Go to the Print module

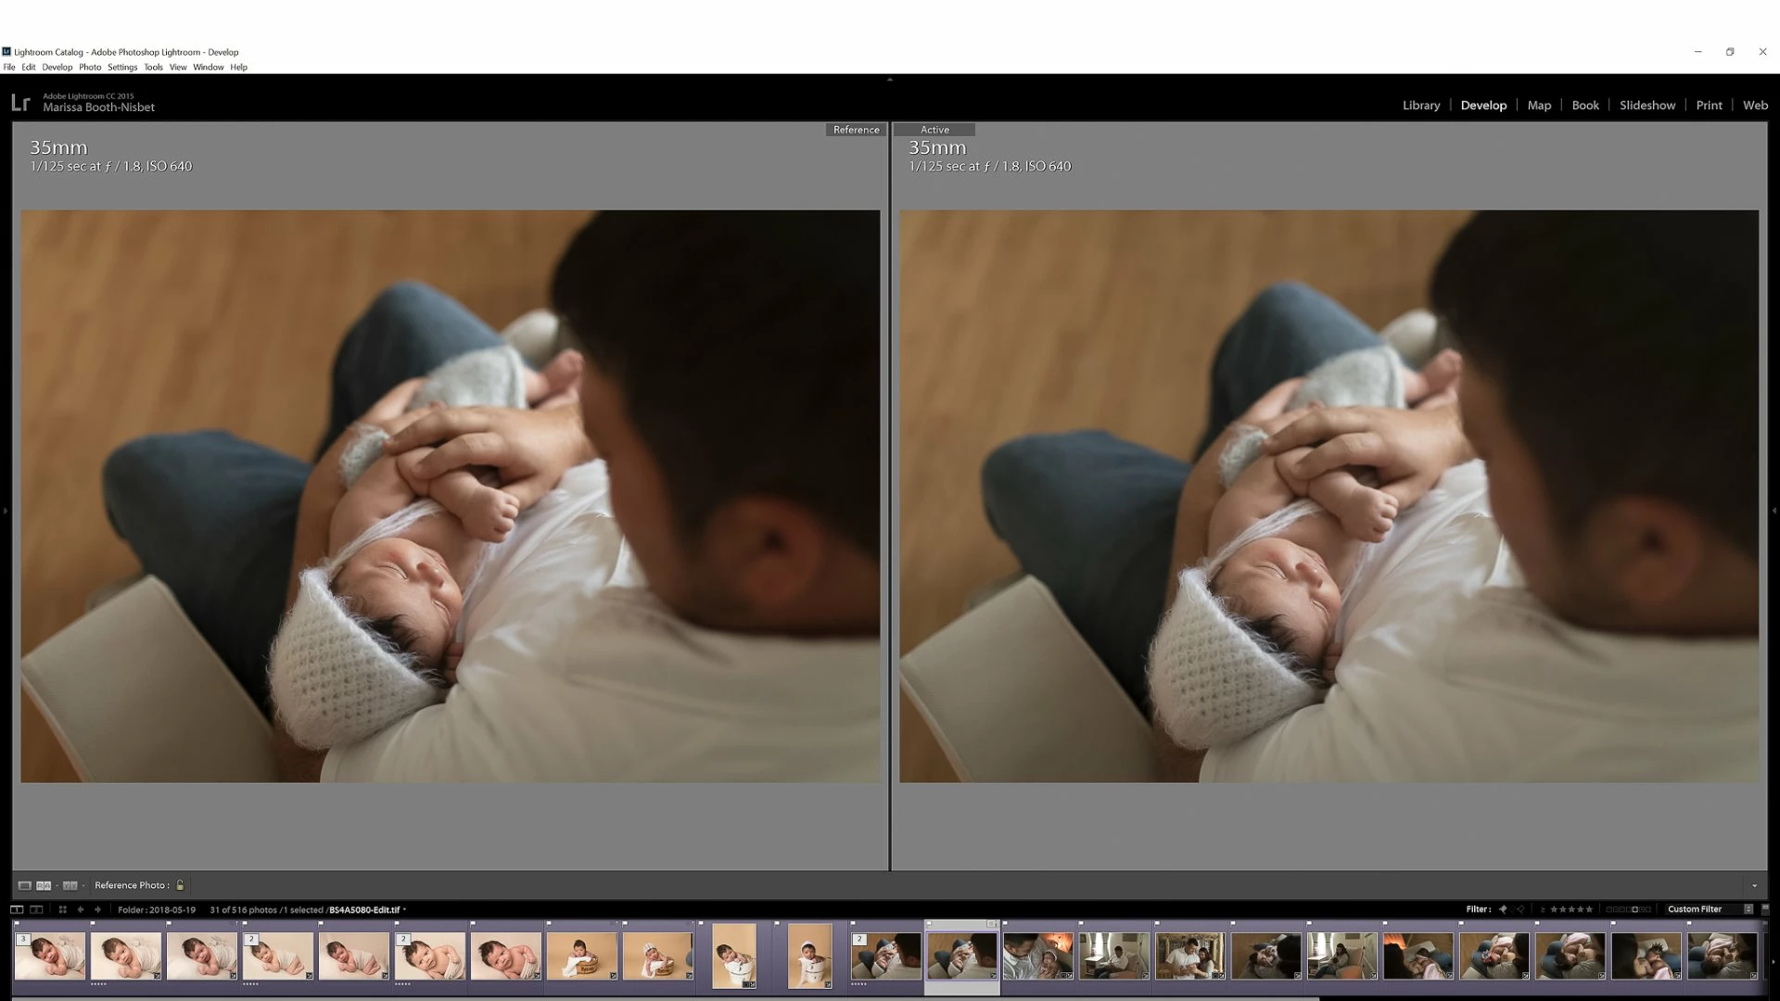coord(1708,106)
